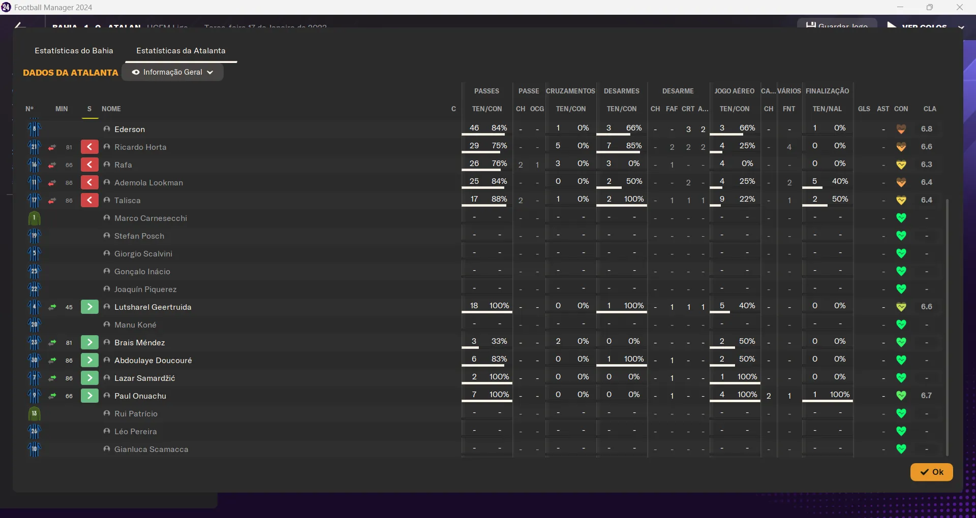Image resolution: width=976 pixels, height=518 pixels.
Task: Click Brais Méndez's green substituted-on arrow
Action: 89,343
